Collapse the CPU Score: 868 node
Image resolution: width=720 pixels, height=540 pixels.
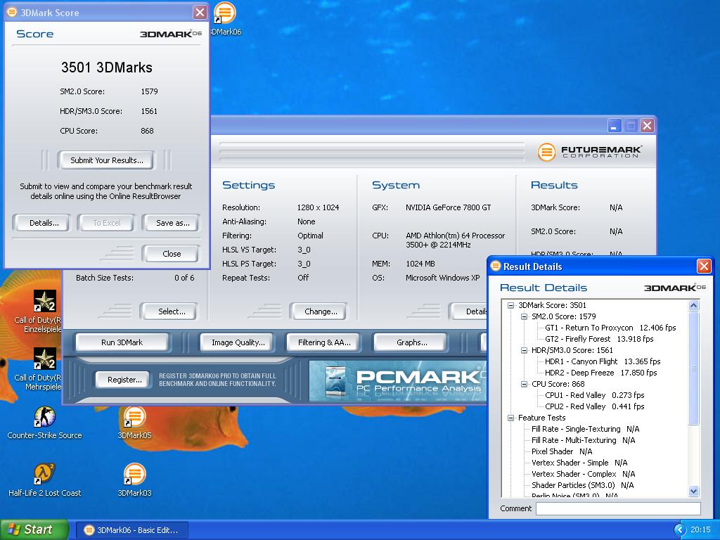[x=524, y=384]
